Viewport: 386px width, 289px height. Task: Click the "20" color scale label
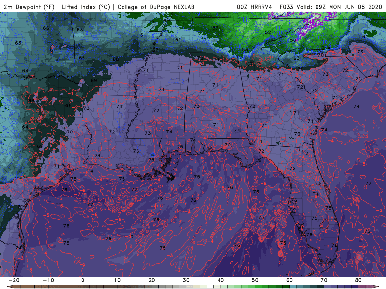coord(152,280)
